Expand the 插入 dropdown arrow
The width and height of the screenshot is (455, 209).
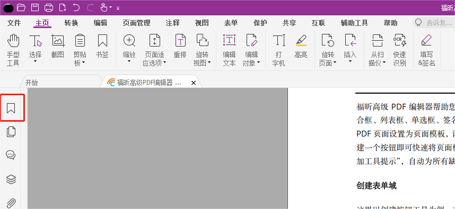click(x=350, y=61)
